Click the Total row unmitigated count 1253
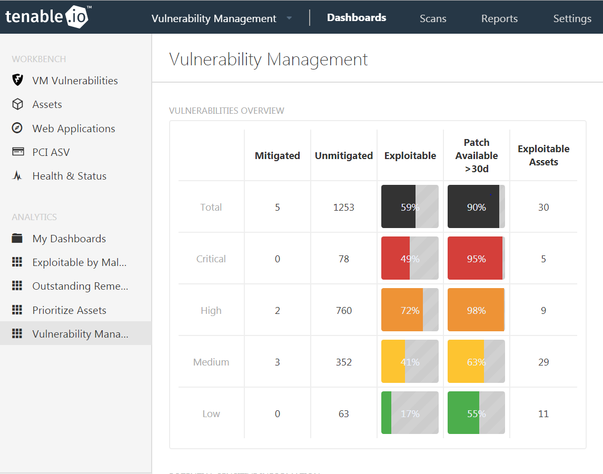This screenshot has height=474, width=603. click(x=343, y=207)
